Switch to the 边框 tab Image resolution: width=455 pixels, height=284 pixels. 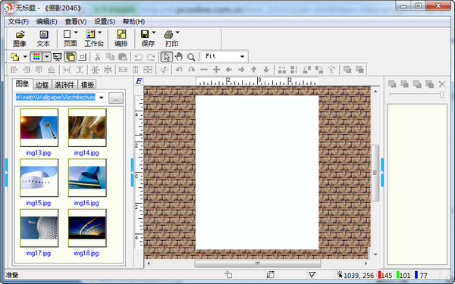coord(42,85)
